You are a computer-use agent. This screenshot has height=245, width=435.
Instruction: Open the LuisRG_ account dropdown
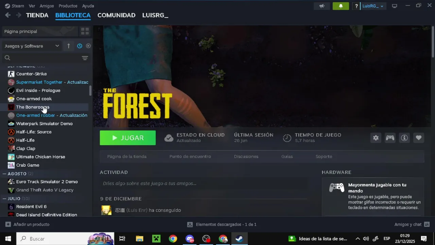373,6
